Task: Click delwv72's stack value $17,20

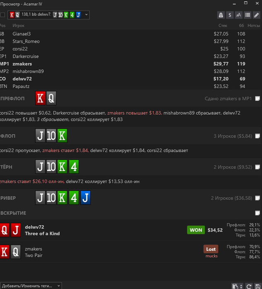Action: (x=221, y=79)
